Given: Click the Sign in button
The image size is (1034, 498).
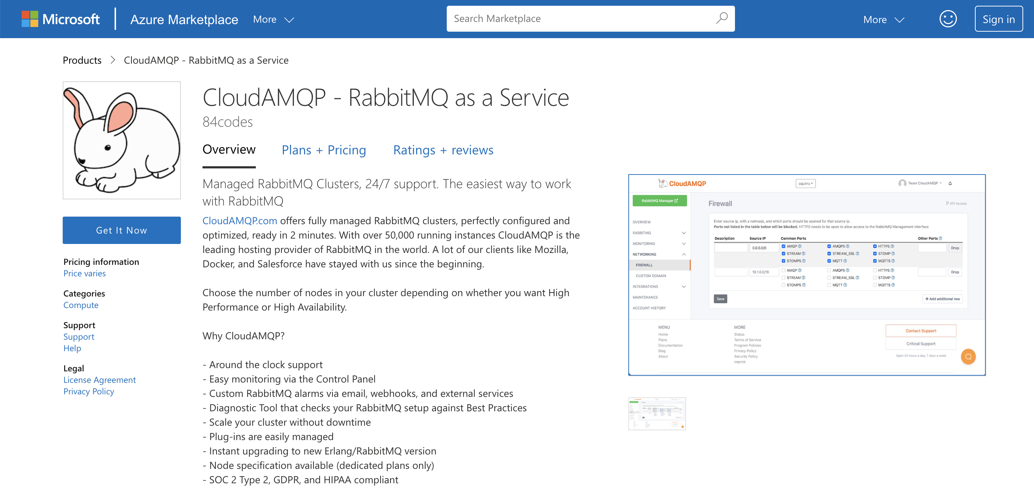Looking at the screenshot, I should [x=998, y=19].
